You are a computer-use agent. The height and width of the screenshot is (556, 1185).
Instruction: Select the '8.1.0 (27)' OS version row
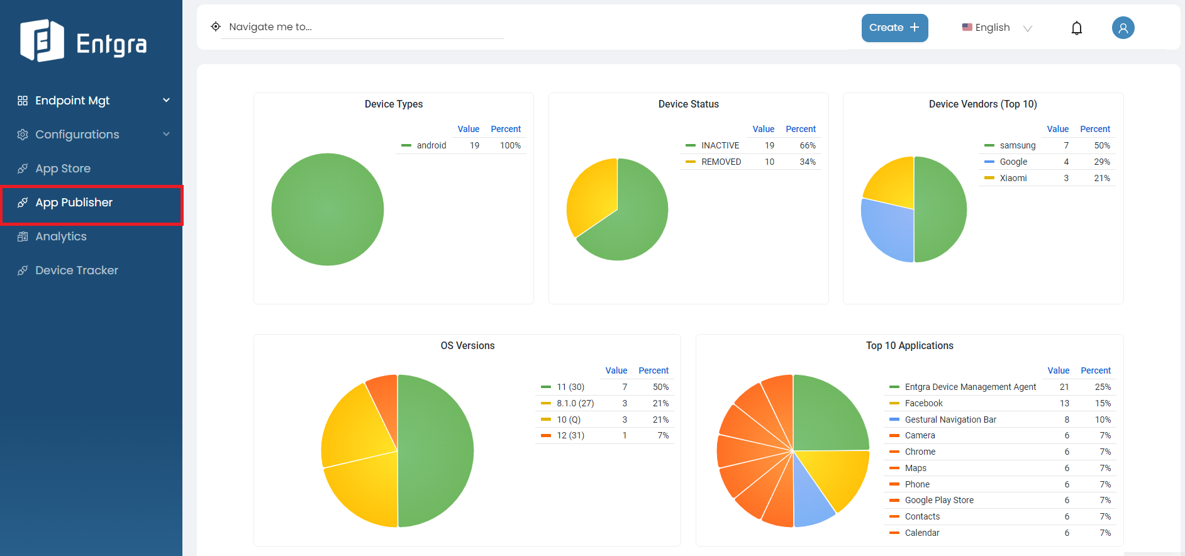coord(604,403)
